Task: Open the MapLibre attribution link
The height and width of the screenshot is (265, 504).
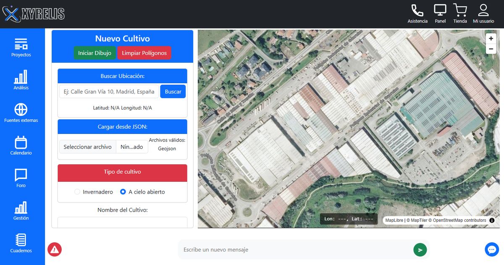Action: [394, 220]
